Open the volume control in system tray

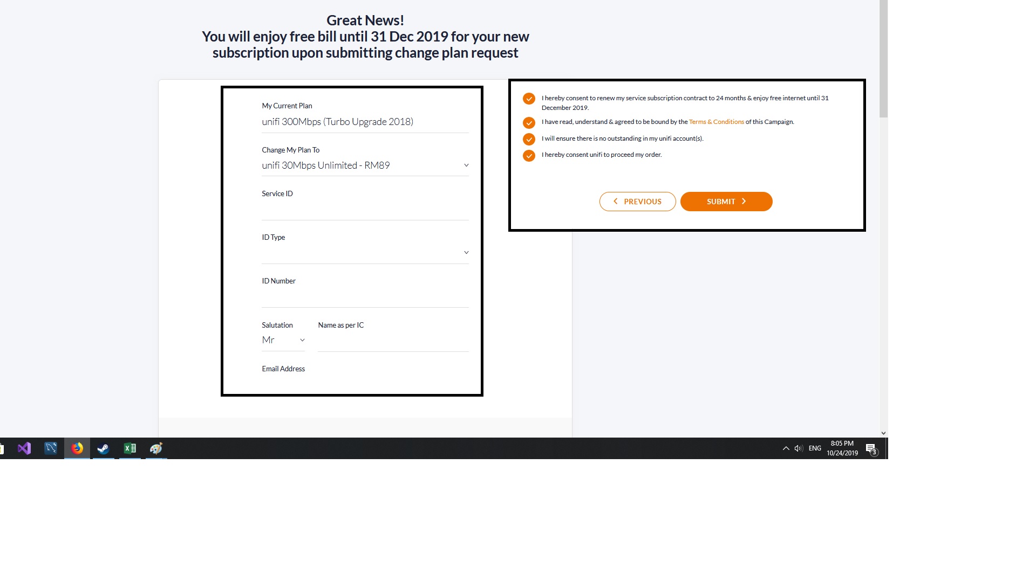point(799,448)
